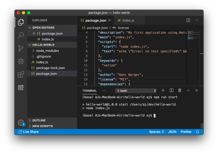Open the Live Share activity bar icon

21,88
